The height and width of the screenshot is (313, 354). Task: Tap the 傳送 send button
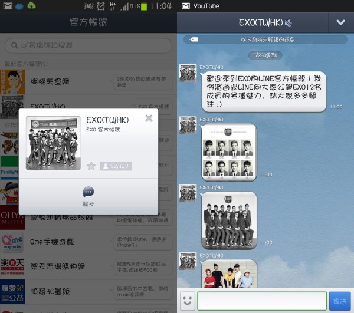point(340,301)
